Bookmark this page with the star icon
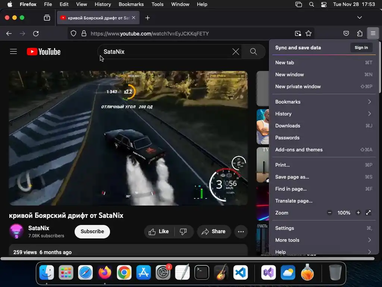Screen dimensions: 382x287 pos(309,33)
